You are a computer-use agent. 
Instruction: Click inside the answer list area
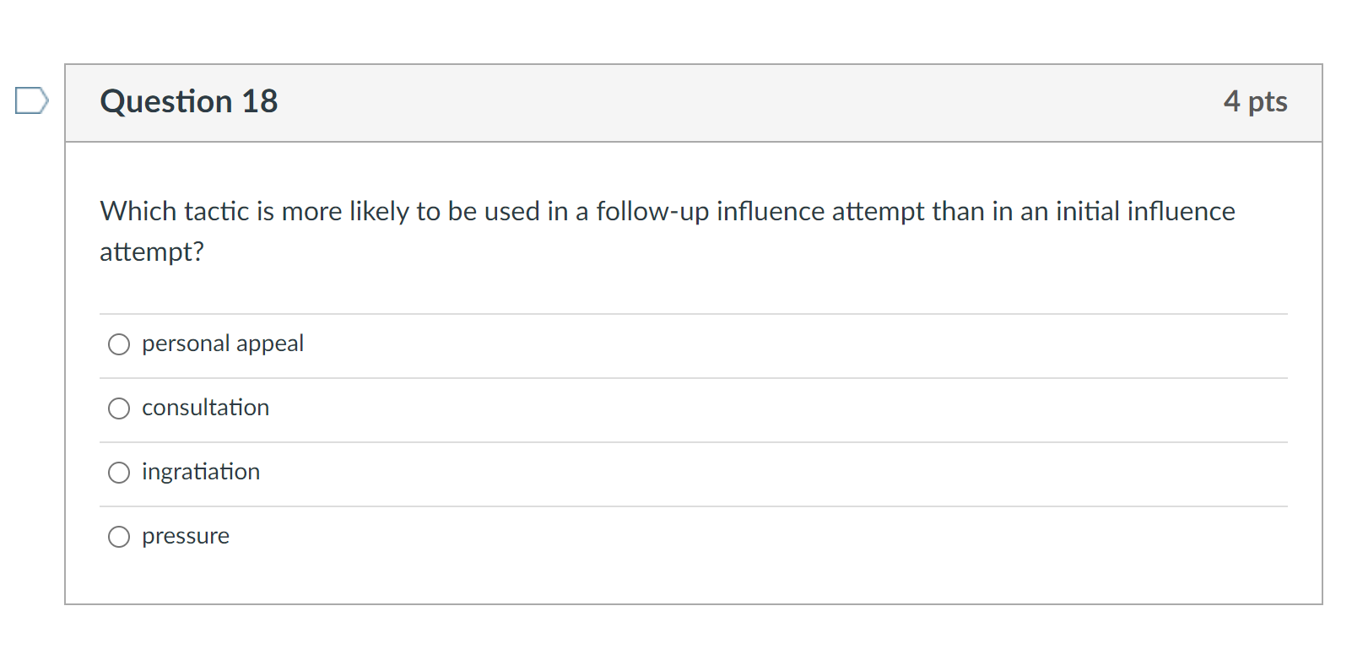coord(675,439)
